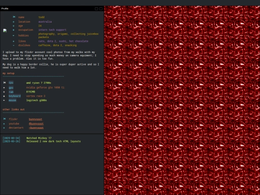Viewport: 260px width, 195px height.
Task: Click the second square button in Profile titlebar
Action: 101,9
